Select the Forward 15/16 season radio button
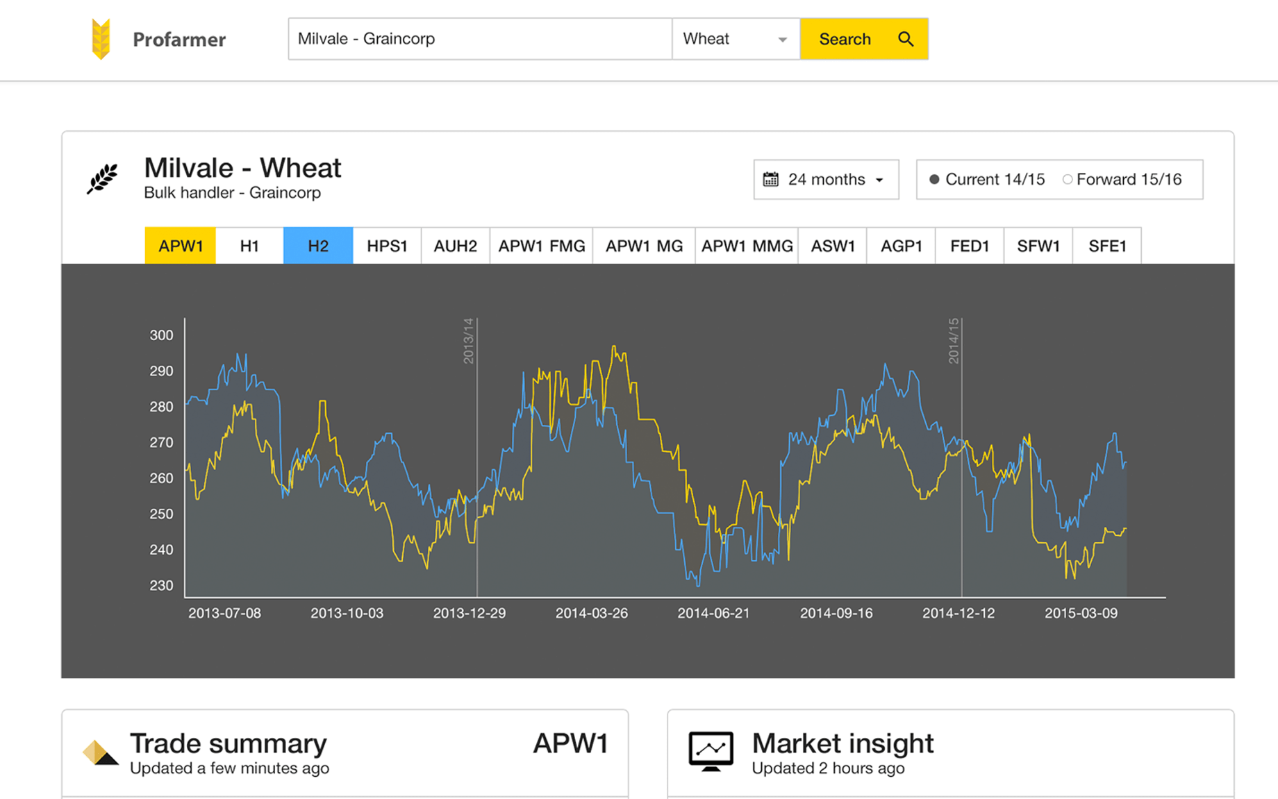 click(x=1068, y=178)
